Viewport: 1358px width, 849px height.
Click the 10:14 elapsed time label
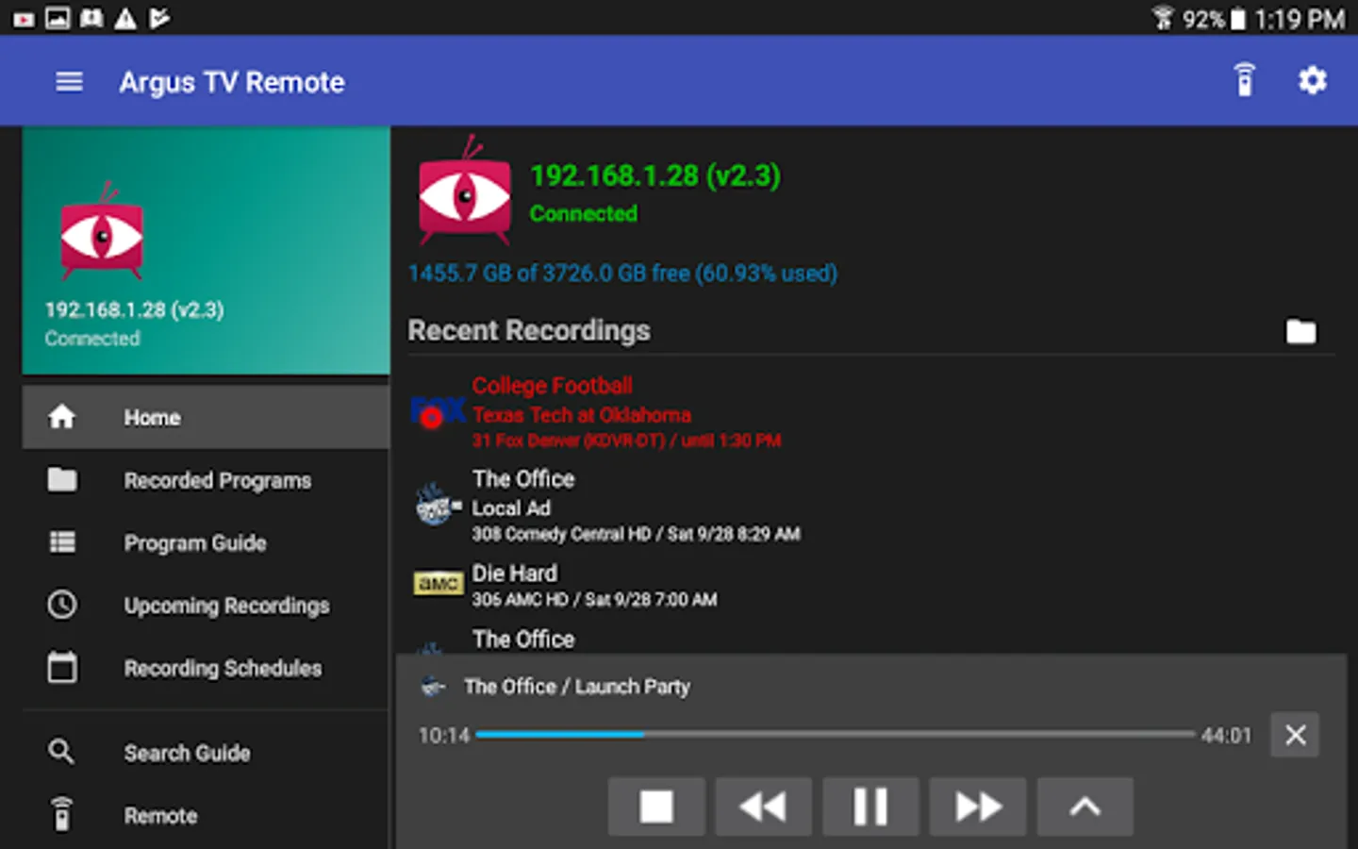444,735
